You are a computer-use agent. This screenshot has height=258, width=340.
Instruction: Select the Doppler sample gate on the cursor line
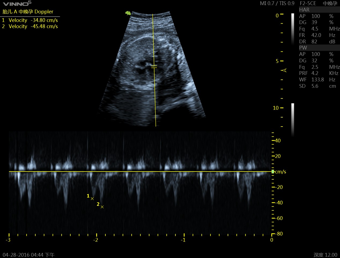click(154, 67)
